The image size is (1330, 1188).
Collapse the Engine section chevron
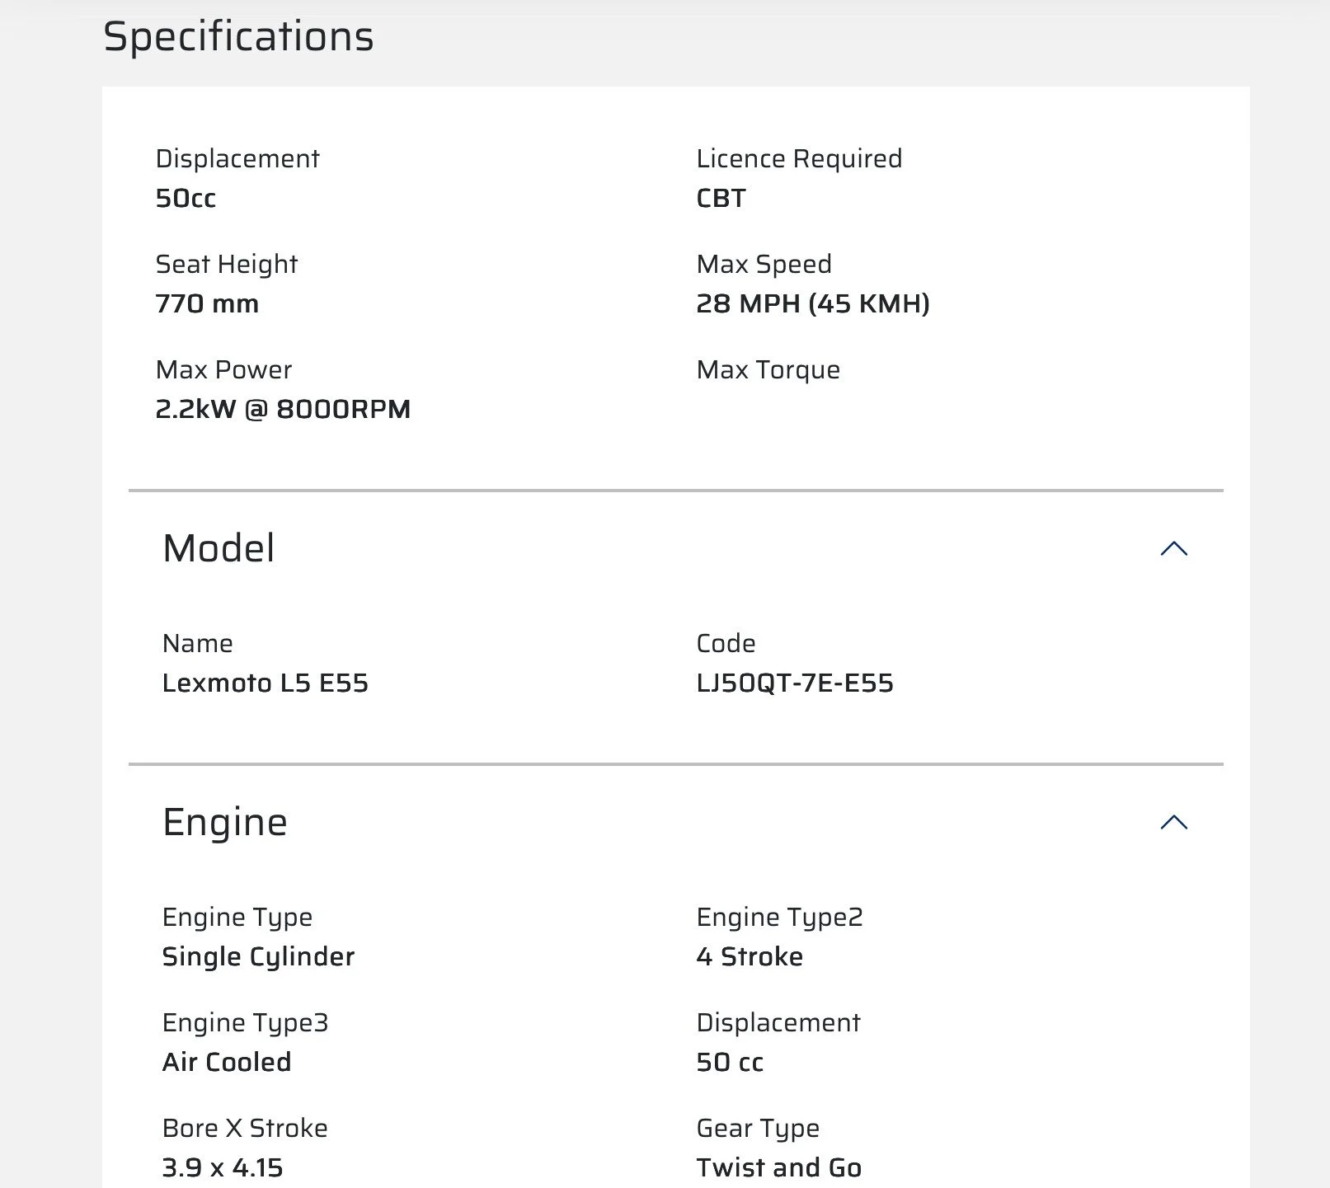1173,823
